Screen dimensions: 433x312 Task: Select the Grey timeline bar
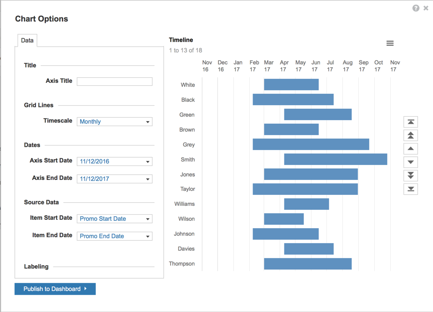[311, 144]
